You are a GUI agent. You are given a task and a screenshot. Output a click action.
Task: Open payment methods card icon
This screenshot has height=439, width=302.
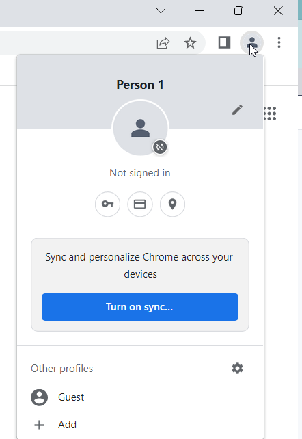140,204
